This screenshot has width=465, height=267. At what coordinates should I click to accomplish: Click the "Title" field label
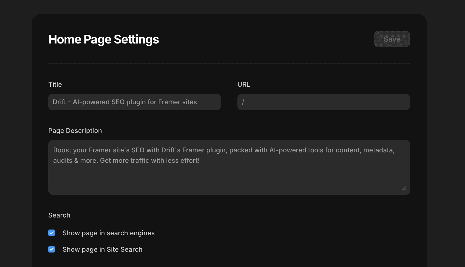tap(55, 84)
